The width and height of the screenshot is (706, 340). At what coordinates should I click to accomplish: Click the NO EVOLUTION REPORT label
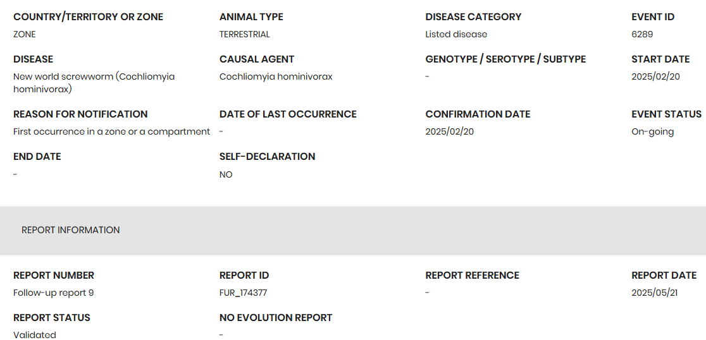[276, 318]
